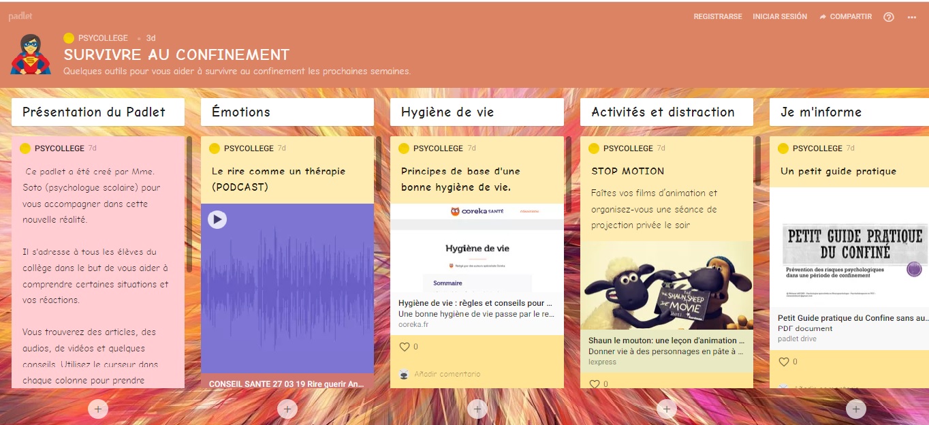
Task: Click the COMPARTIR share button
Action: (845, 16)
